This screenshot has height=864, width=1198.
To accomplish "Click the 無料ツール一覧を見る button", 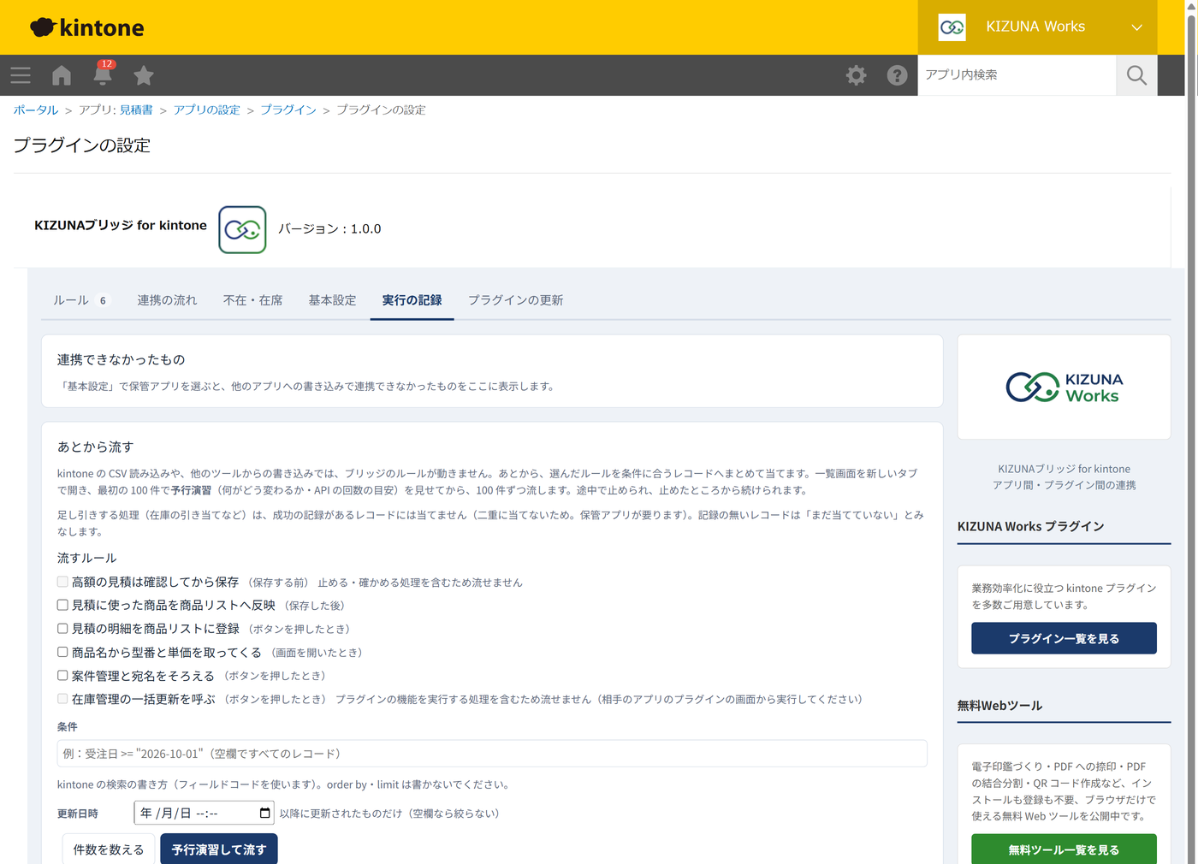I will pos(1064,849).
